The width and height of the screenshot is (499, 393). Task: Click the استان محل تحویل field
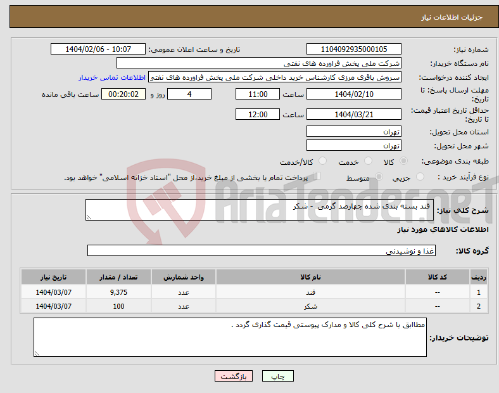pyautogui.click(x=353, y=131)
